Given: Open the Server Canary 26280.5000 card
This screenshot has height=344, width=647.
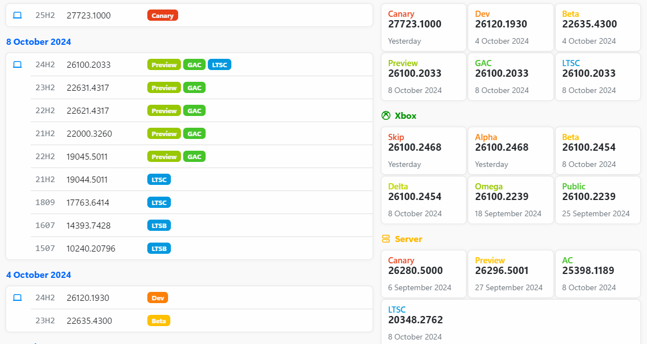Looking at the screenshot, I should [423, 274].
